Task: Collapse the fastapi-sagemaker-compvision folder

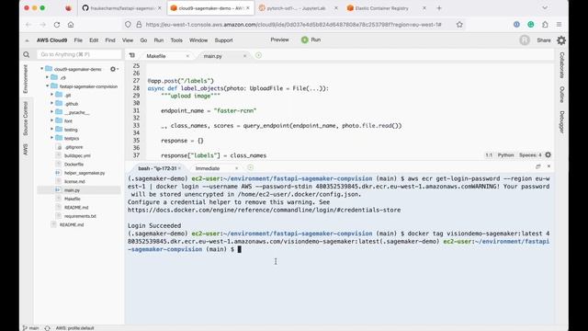Action: 47,86
